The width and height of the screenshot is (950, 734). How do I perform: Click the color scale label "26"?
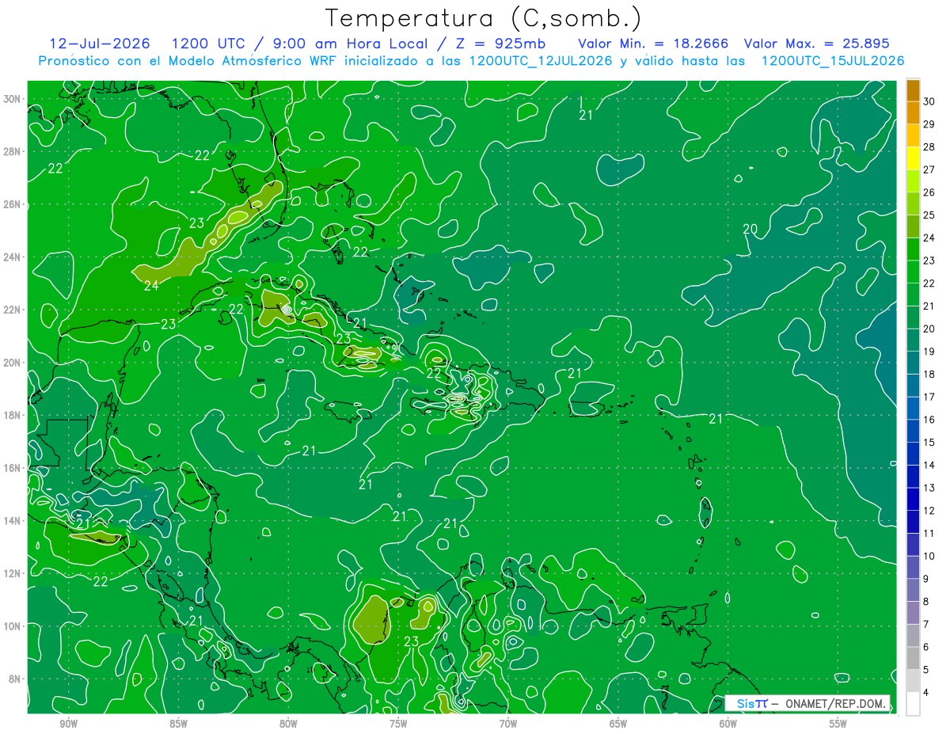click(x=929, y=192)
